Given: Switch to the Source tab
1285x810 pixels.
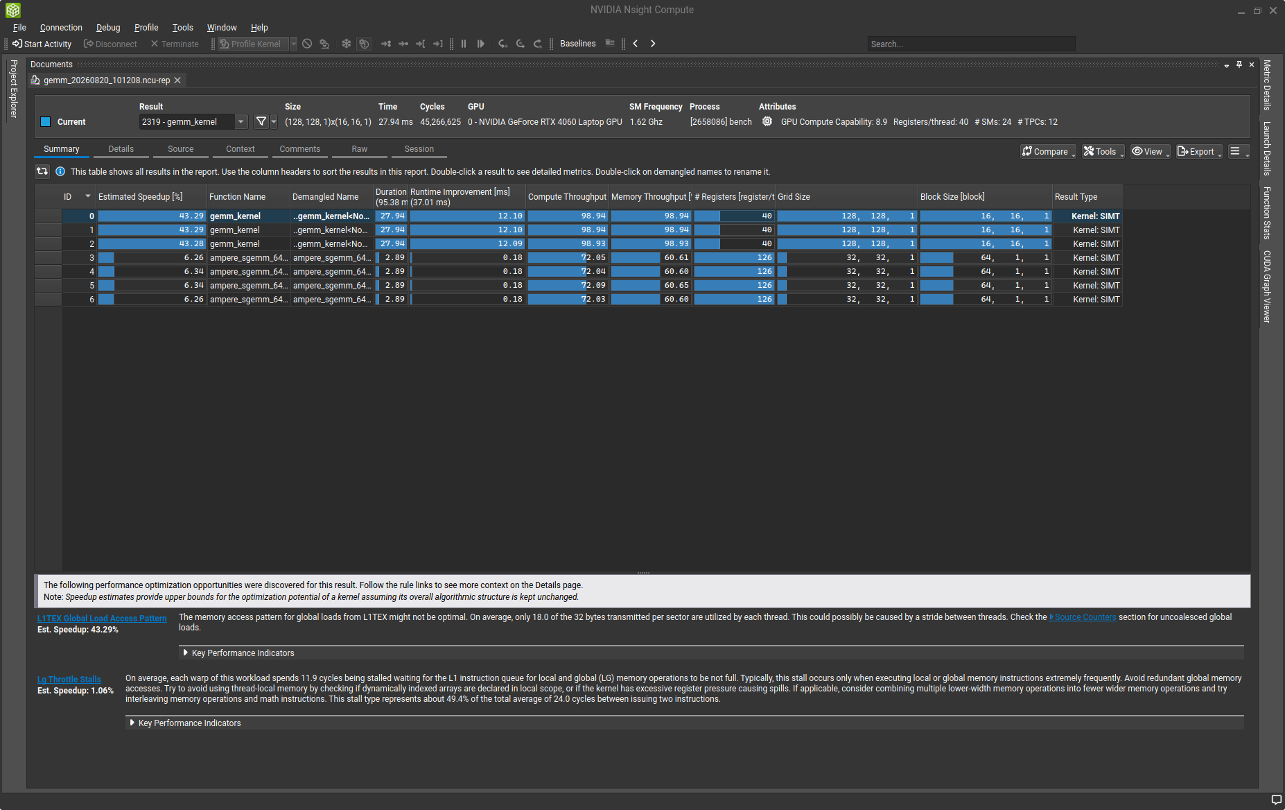Looking at the screenshot, I should coord(180,149).
